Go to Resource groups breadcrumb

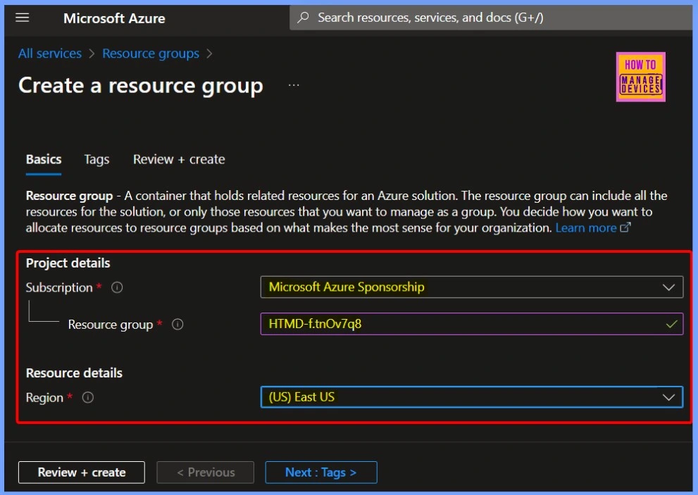coord(151,54)
